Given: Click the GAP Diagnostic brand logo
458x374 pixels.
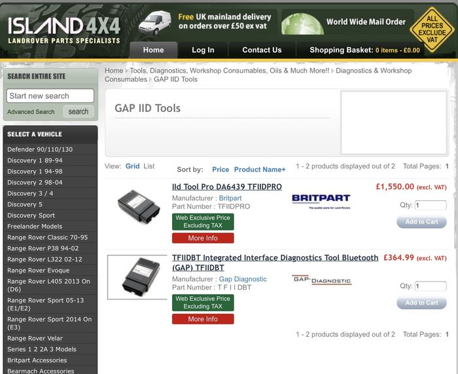Looking at the screenshot, I should coord(322,280).
